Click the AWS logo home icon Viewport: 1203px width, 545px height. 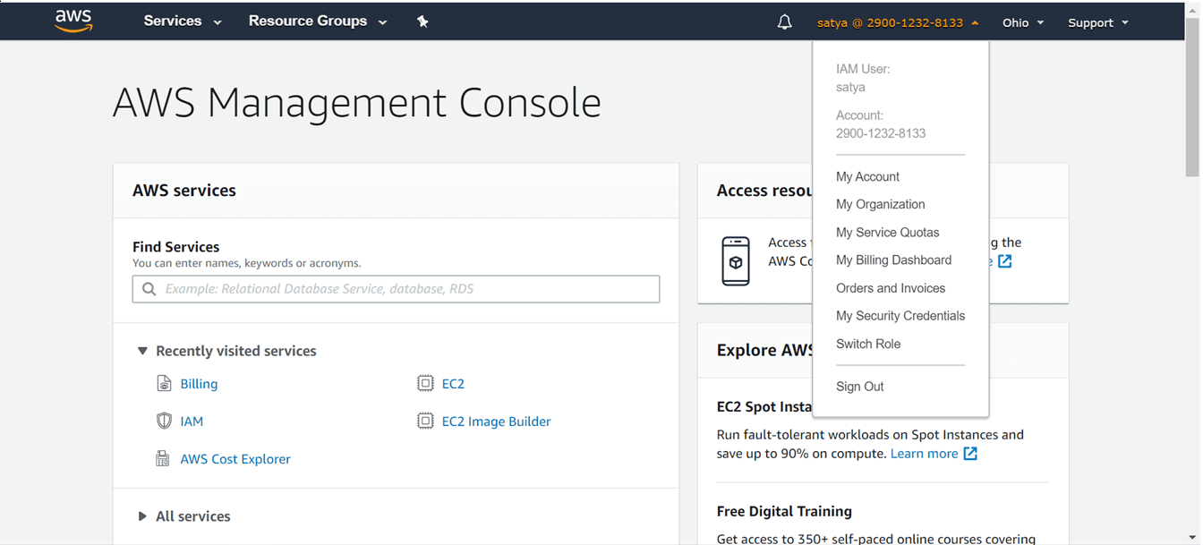[x=73, y=21]
